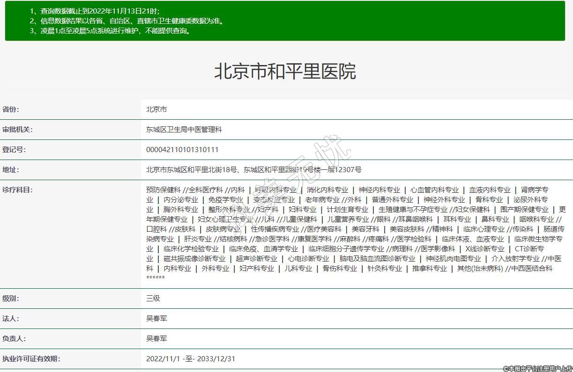Click the 地址 row label
This screenshot has height=372, width=573.
point(11,170)
